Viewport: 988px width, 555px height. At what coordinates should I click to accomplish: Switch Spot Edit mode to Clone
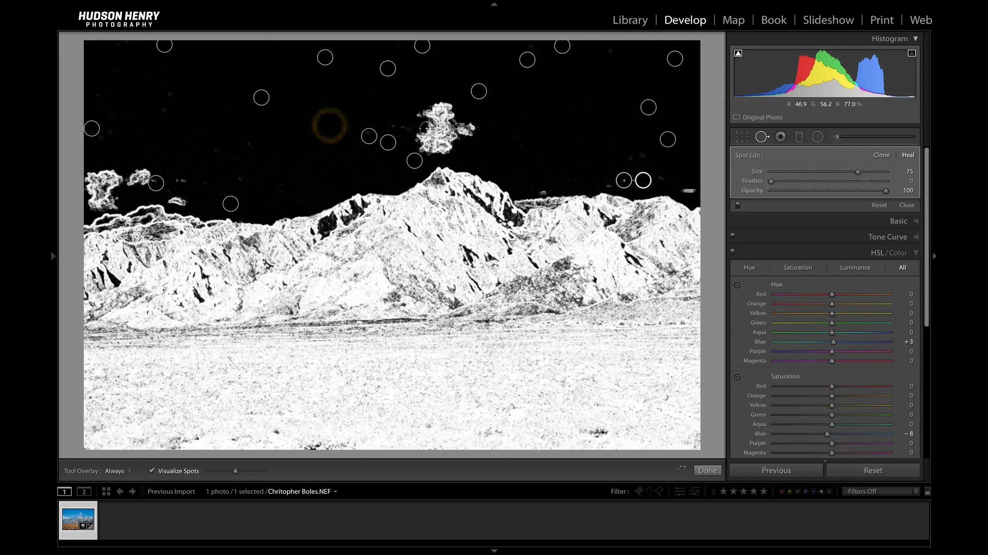click(881, 155)
